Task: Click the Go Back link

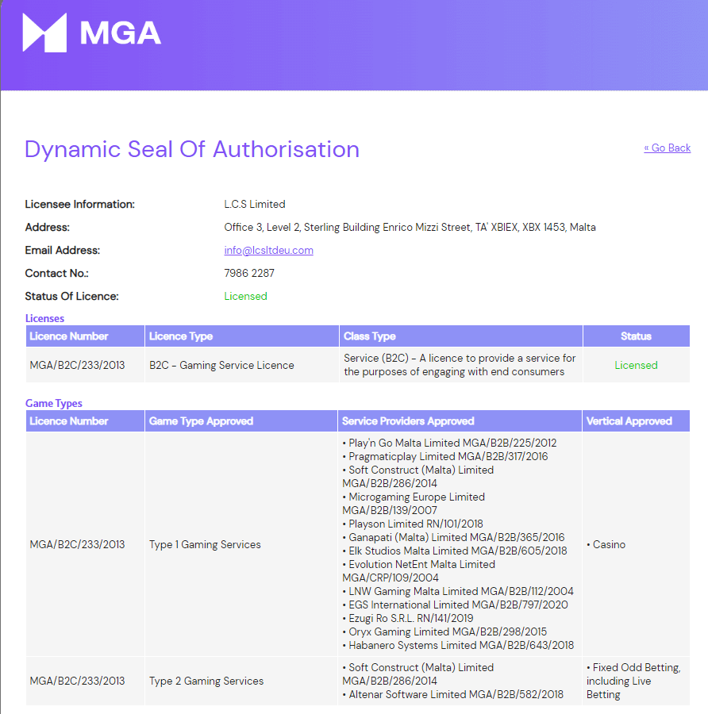Action: 667,148
